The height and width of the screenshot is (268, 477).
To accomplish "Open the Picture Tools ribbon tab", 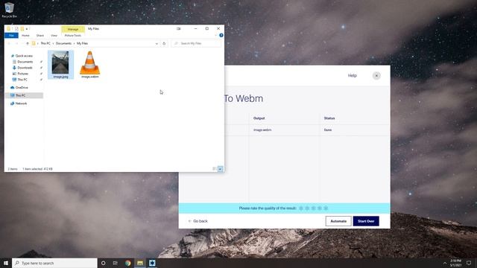I will click(73, 36).
